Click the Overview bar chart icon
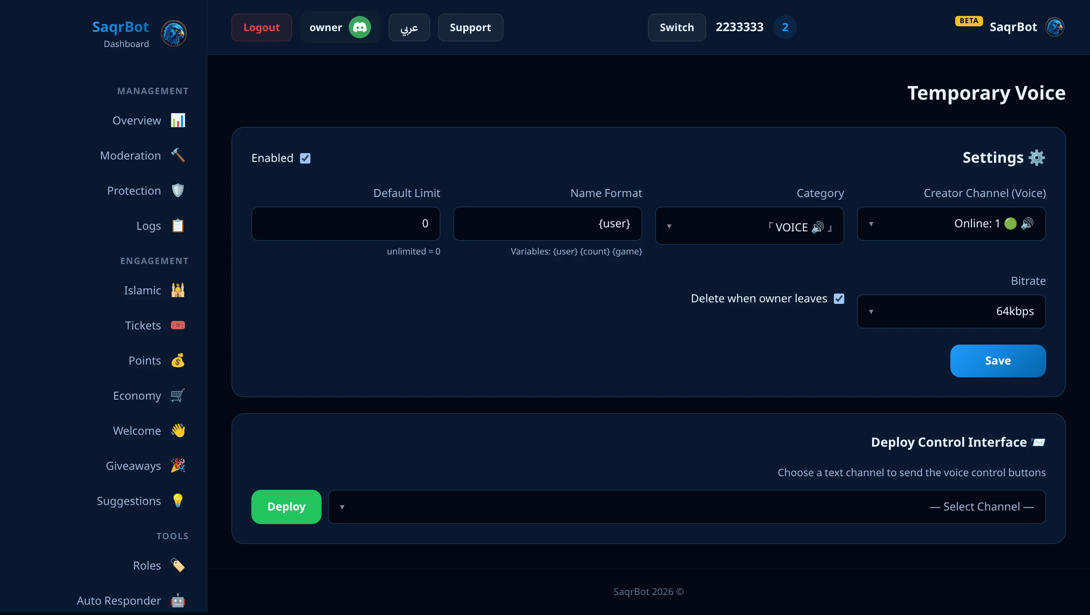This screenshot has height=615, width=1090. (178, 120)
